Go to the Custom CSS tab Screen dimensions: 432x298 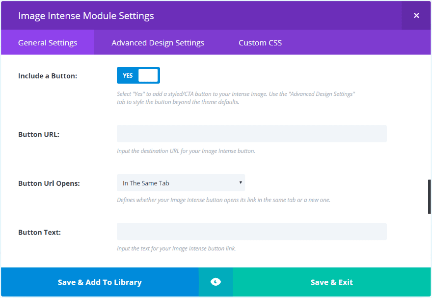[x=260, y=43]
